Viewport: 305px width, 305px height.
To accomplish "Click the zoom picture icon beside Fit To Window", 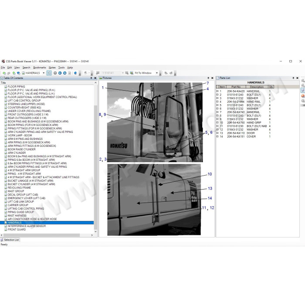I will [132, 73].
